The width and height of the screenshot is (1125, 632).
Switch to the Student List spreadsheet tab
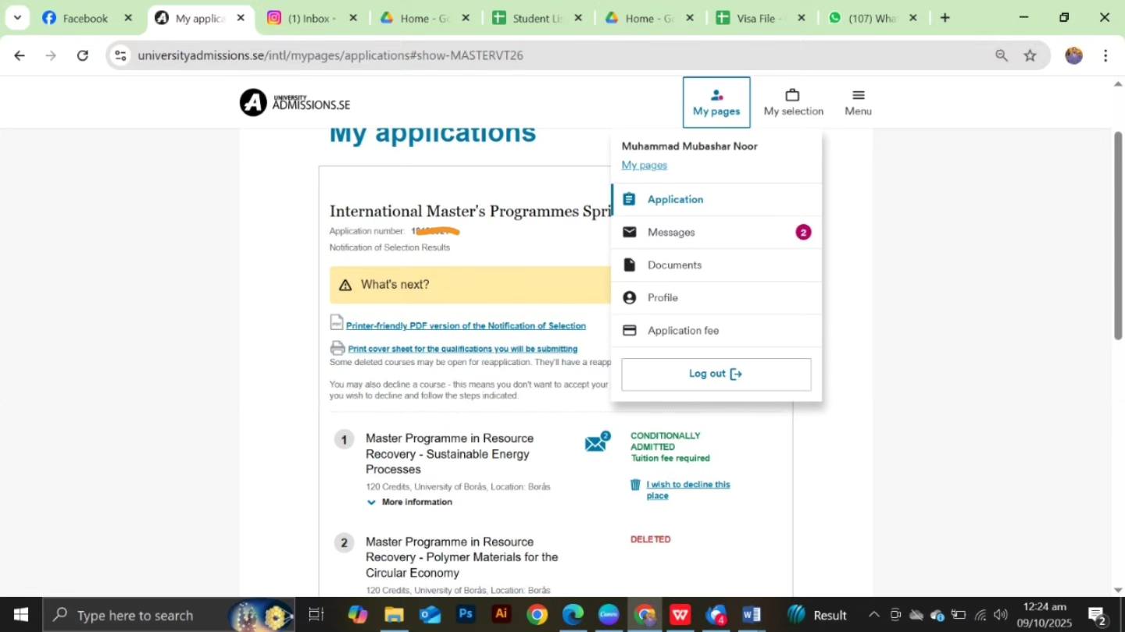pos(537,18)
